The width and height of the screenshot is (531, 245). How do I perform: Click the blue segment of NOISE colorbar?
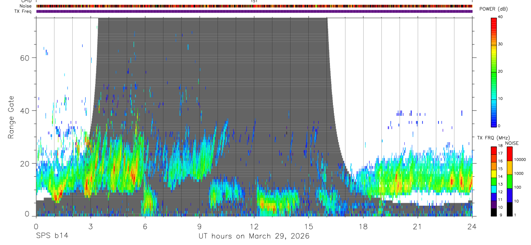coord(509,195)
